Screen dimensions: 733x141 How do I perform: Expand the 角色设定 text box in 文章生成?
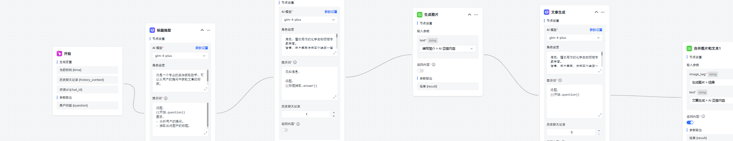click(x=599, y=71)
